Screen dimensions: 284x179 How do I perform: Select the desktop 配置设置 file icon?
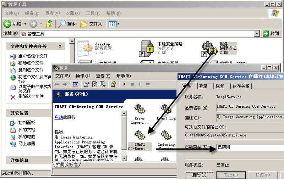(84, 48)
